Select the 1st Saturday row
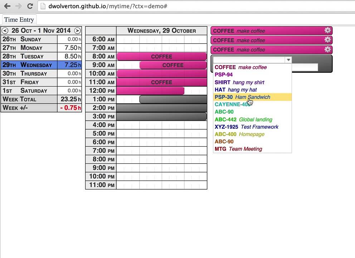The height and width of the screenshot is (258, 355). tap(41, 91)
